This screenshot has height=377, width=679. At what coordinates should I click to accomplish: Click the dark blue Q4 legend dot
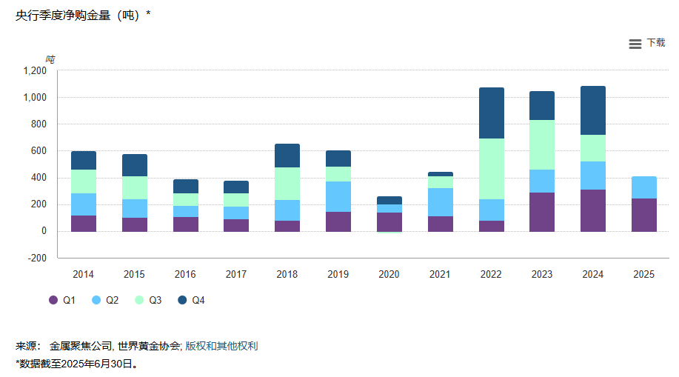[182, 300]
